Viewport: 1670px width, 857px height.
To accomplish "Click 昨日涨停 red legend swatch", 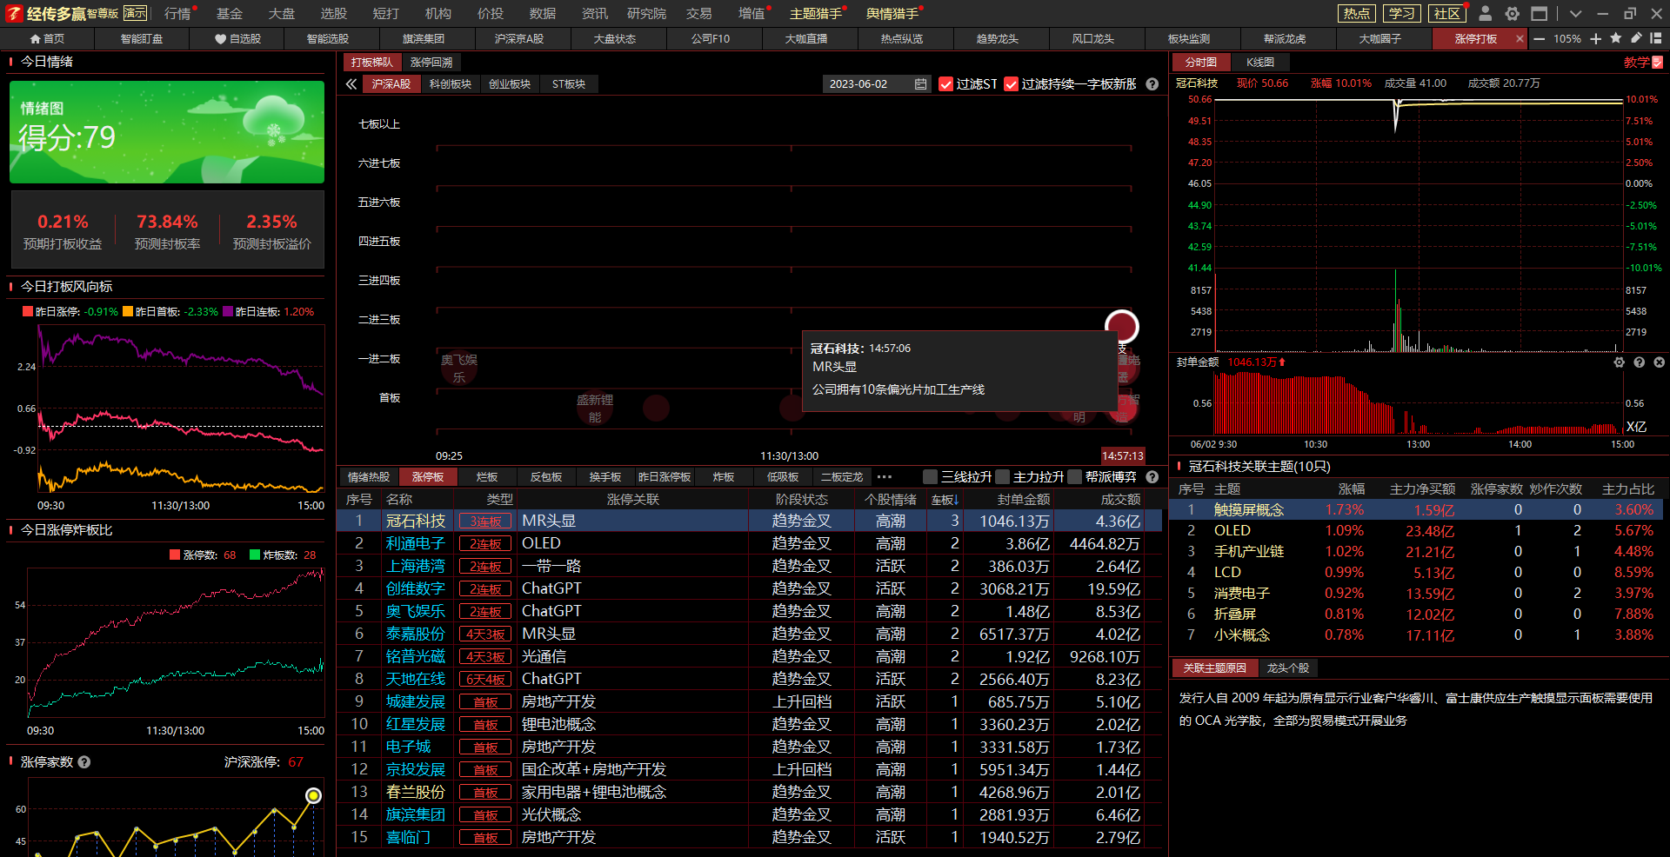I will pyautogui.click(x=28, y=311).
